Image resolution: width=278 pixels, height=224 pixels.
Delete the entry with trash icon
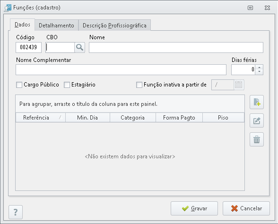257,139
